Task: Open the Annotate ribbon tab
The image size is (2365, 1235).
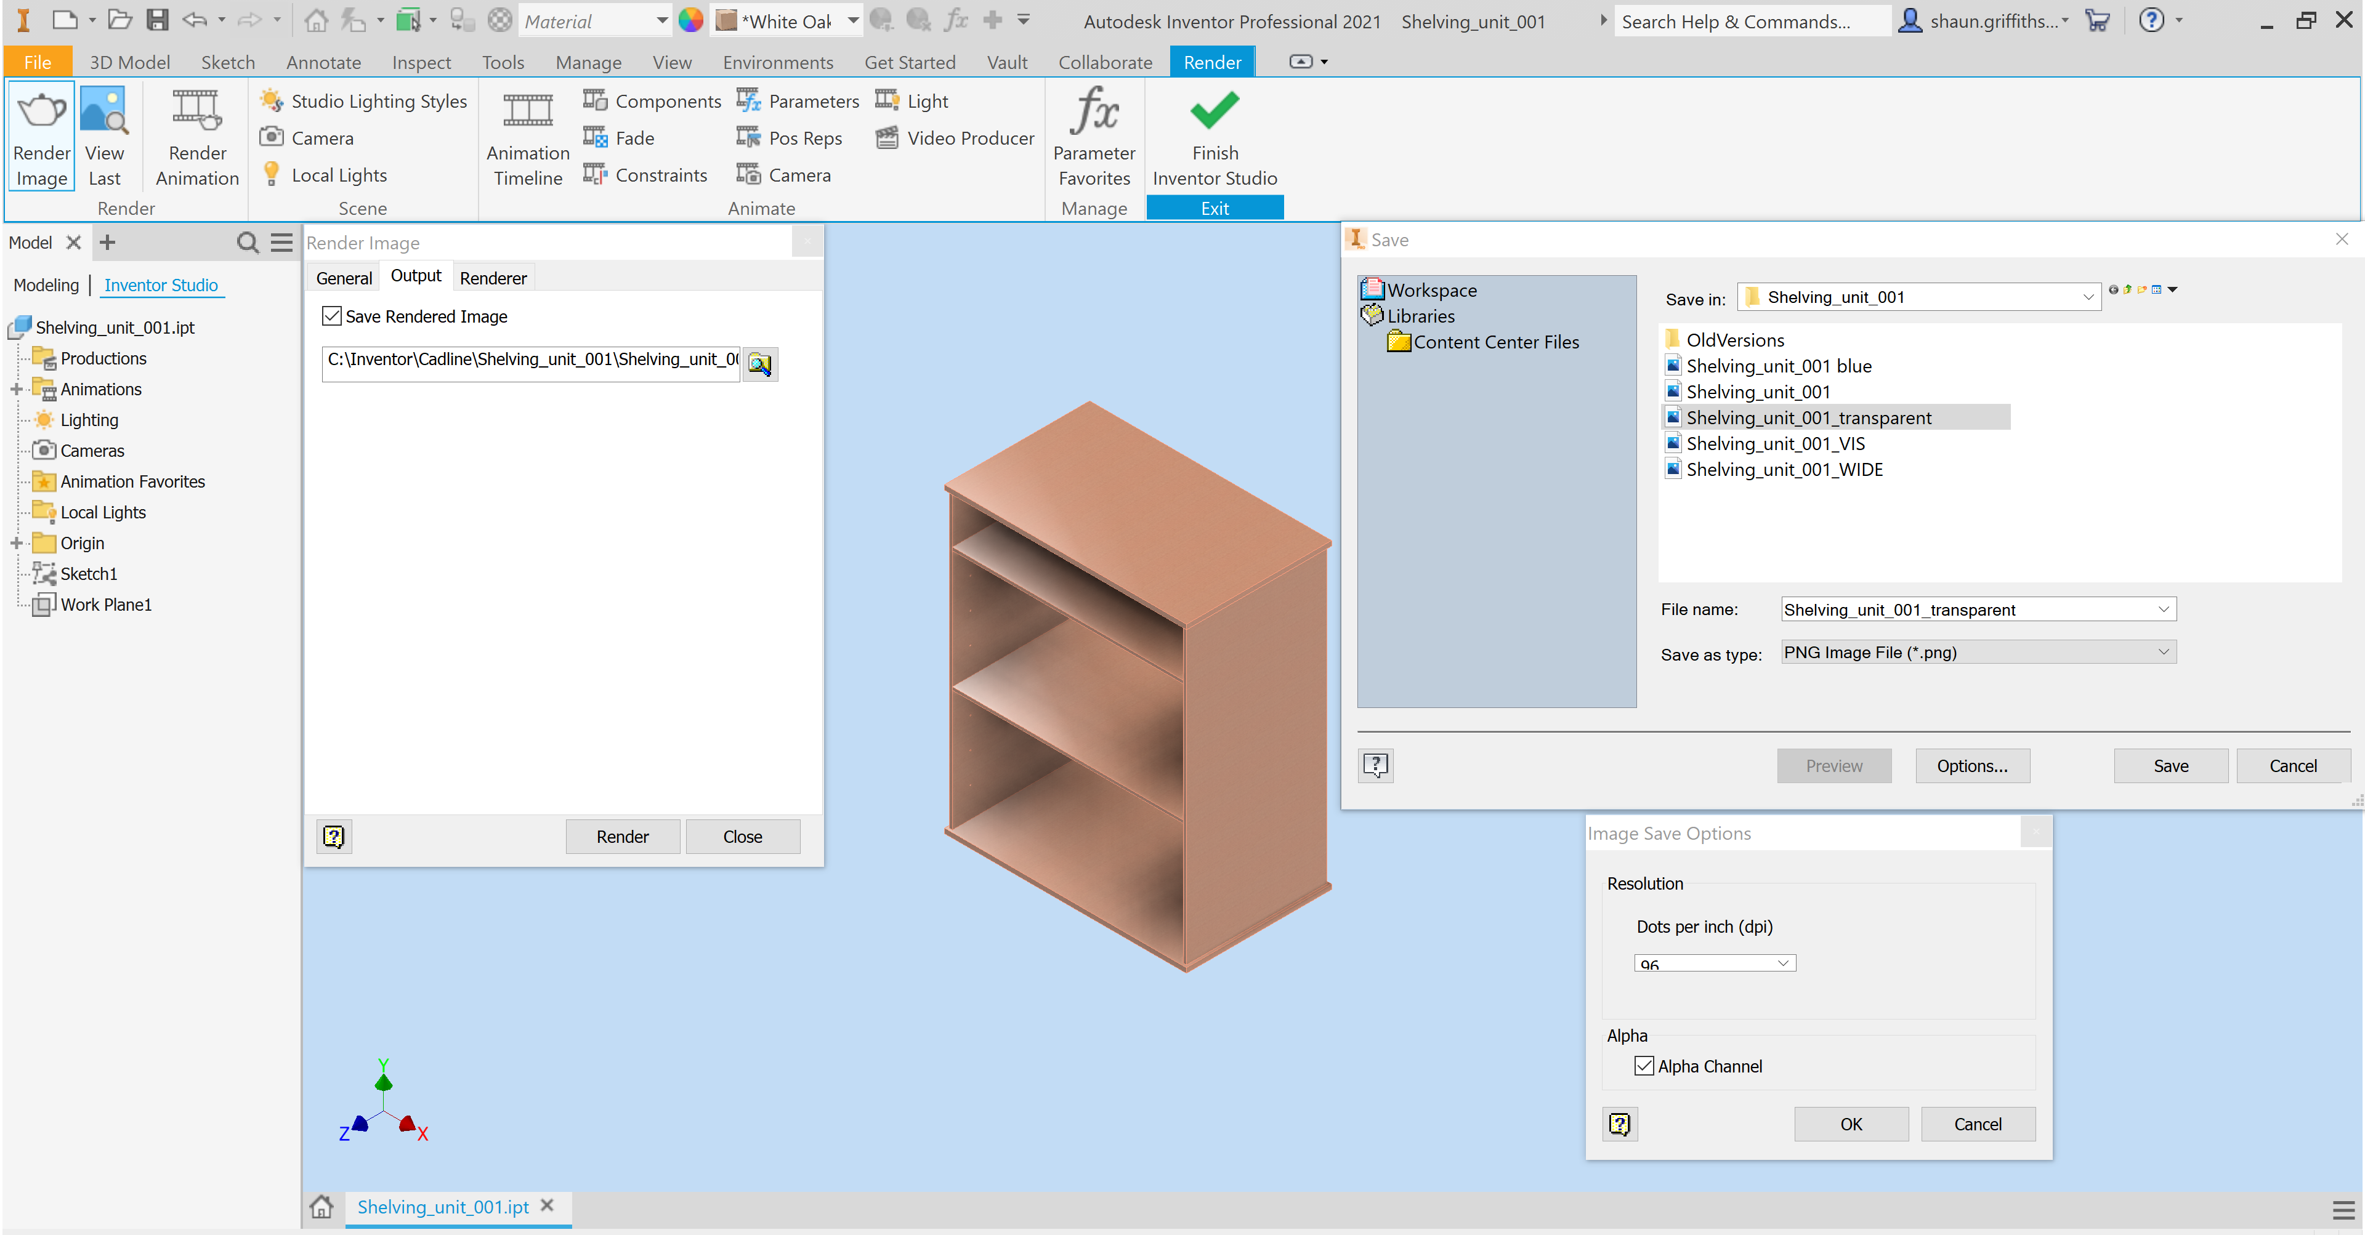Action: 323,62
